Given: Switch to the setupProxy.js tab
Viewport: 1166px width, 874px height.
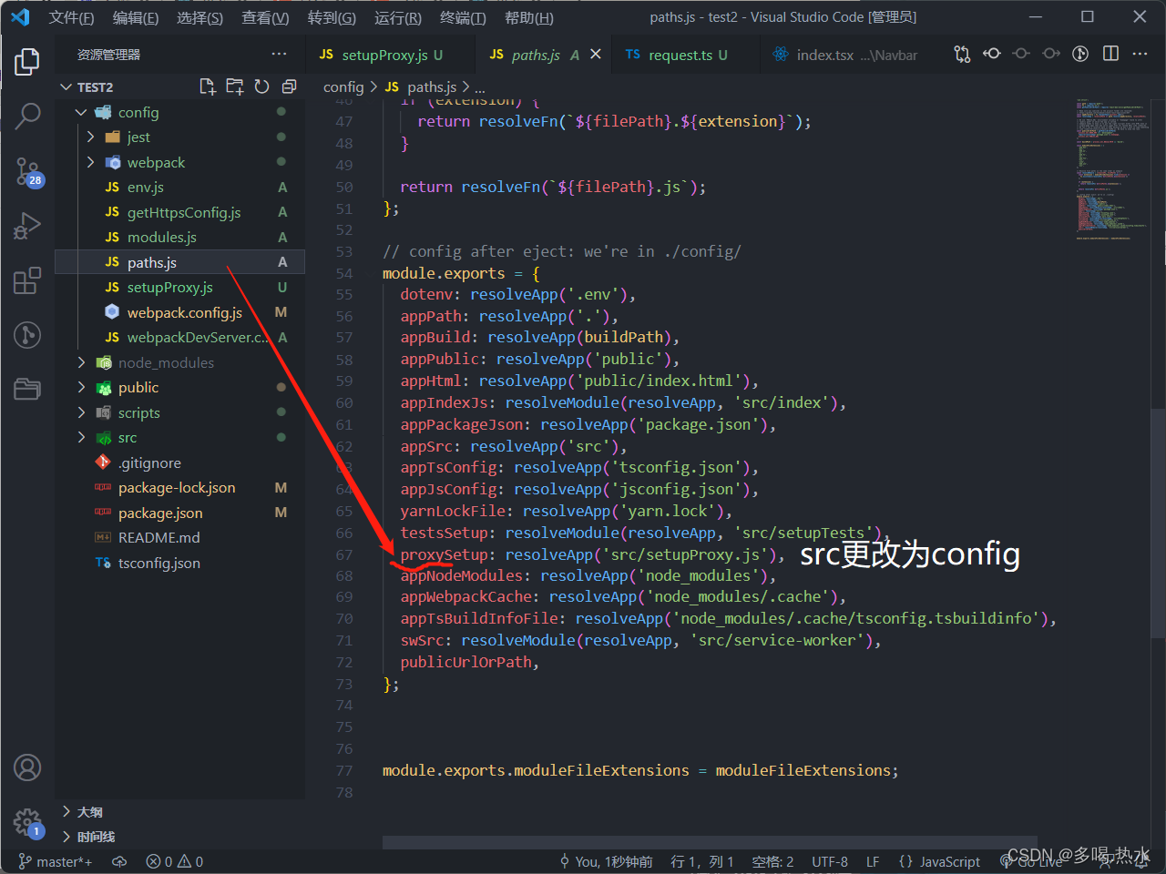Looking at the screenshot, I should pyautogui.click(x=390, y=55).
